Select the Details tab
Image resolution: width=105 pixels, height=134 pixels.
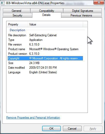(46, 15)
